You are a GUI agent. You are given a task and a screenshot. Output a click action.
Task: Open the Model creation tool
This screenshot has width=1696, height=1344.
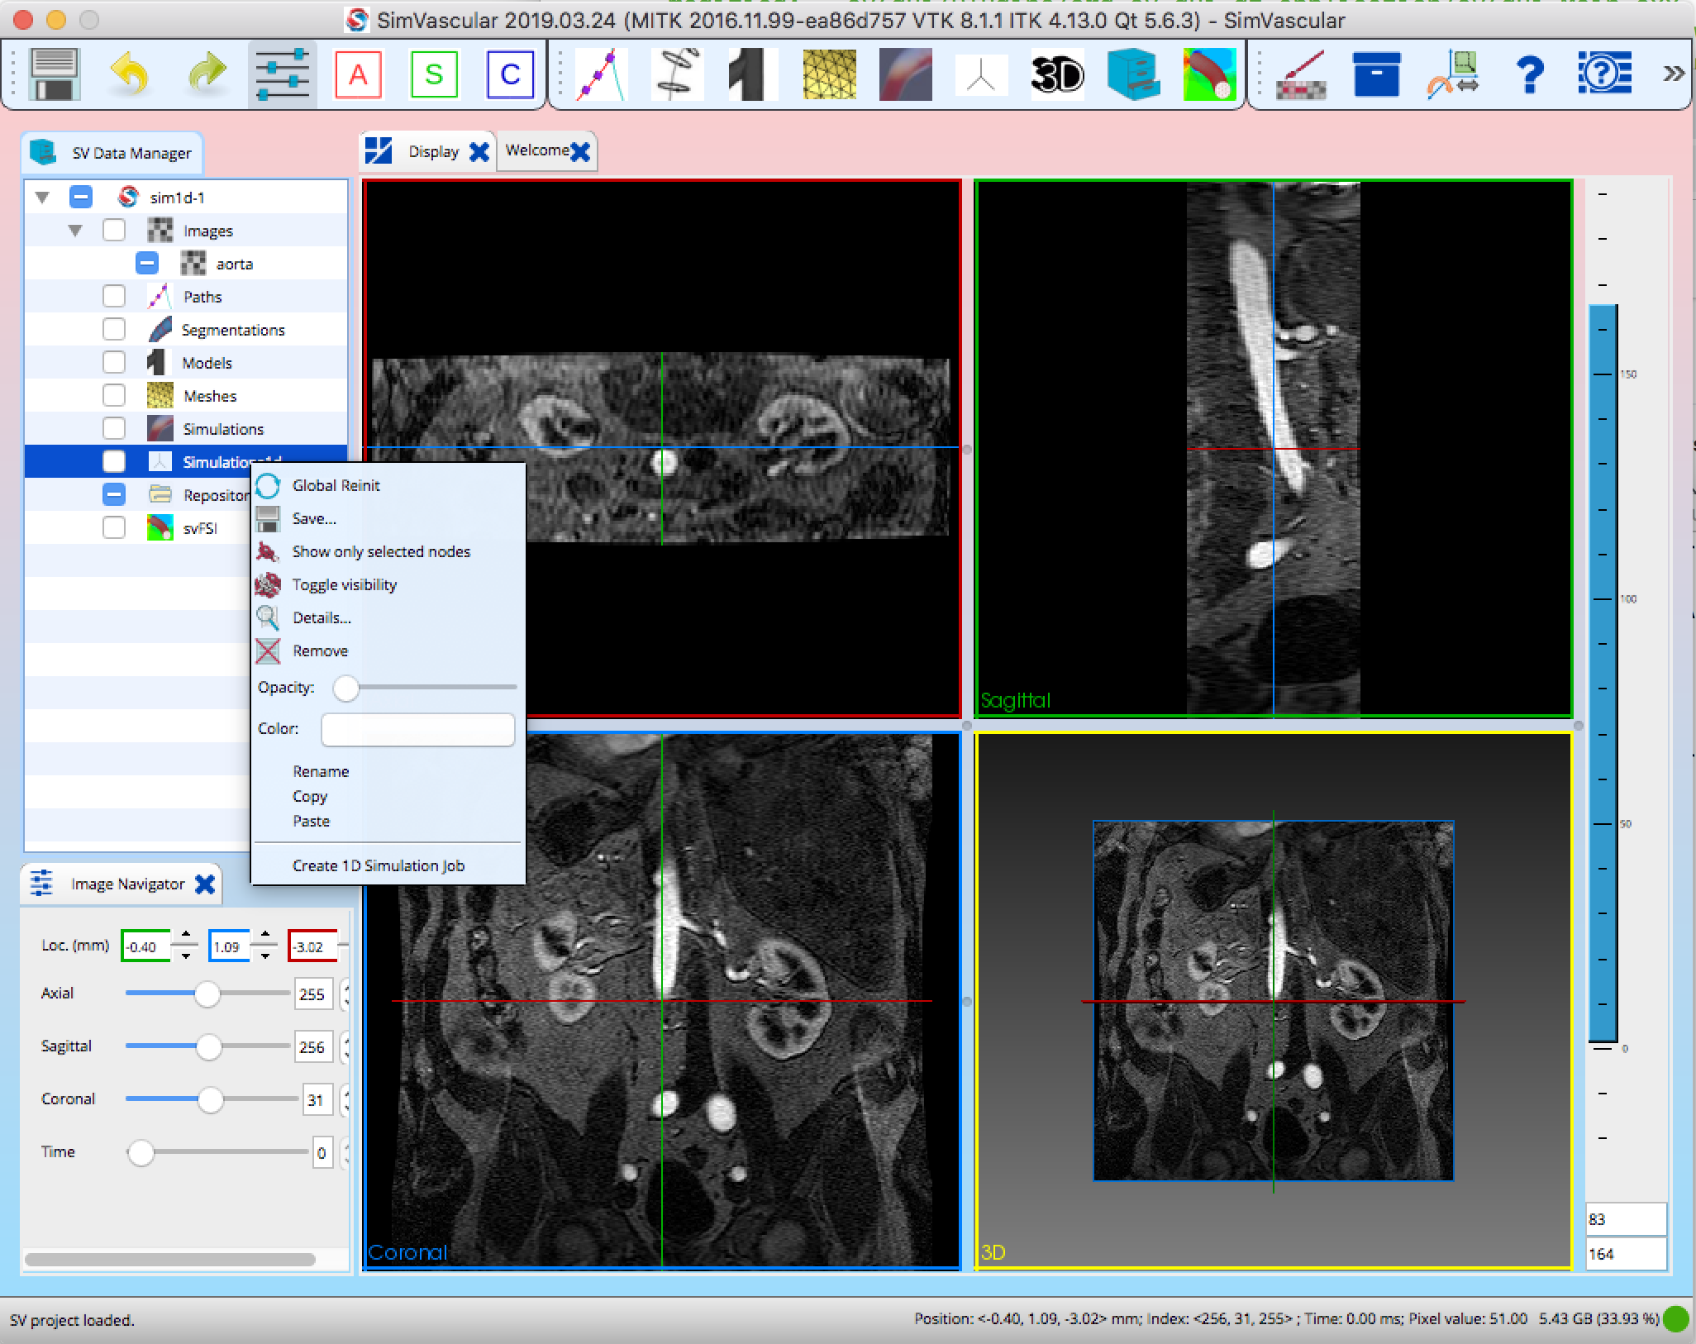(x=750, y=74)
